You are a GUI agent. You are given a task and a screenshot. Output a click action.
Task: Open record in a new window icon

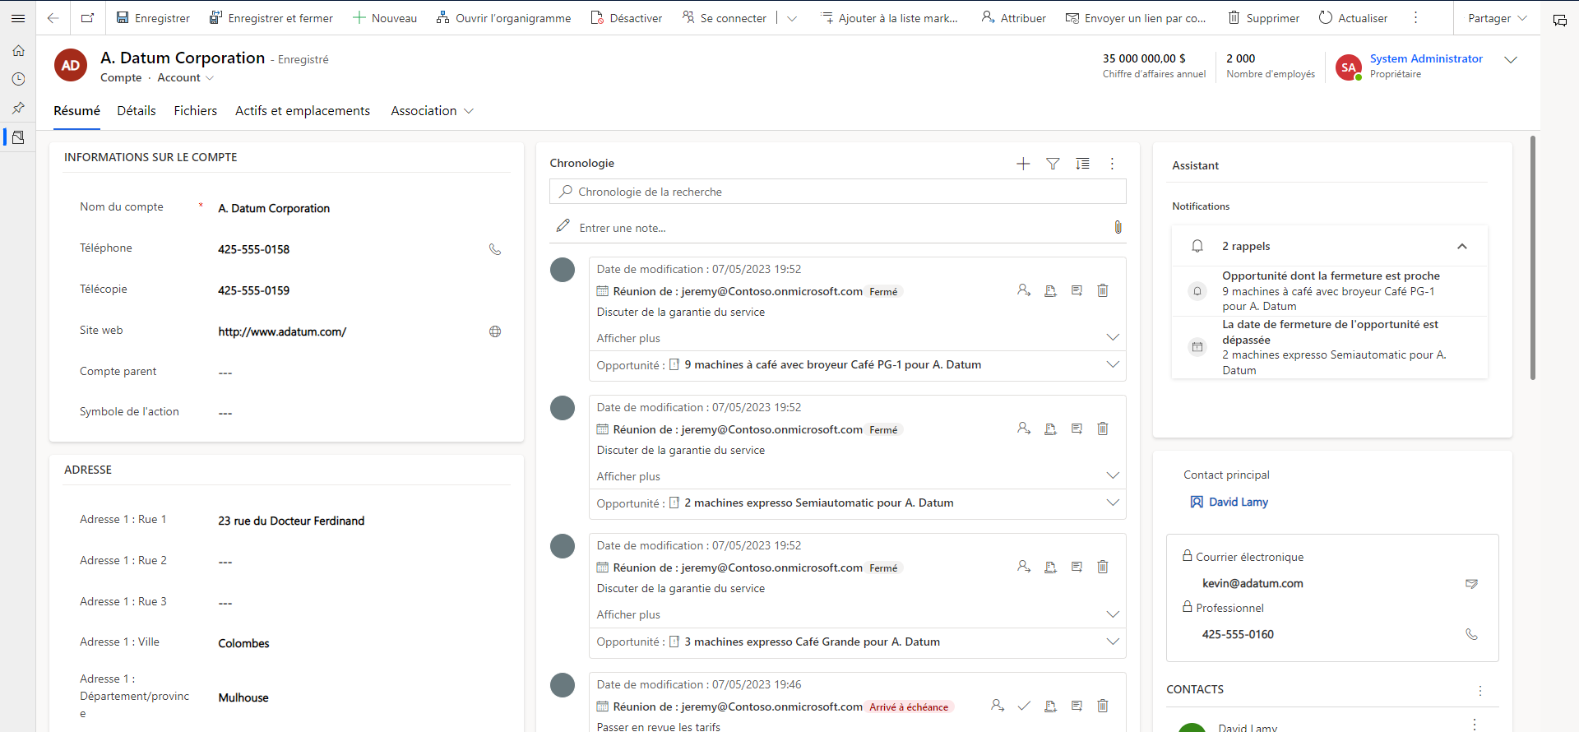click(88, 18)
